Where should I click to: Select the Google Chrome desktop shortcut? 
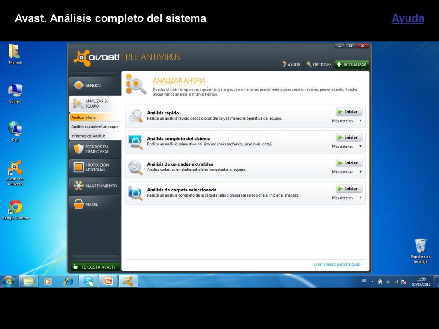click(15, 210)
